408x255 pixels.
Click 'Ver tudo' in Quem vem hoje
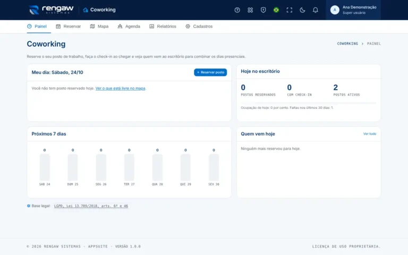coord(370,134)
